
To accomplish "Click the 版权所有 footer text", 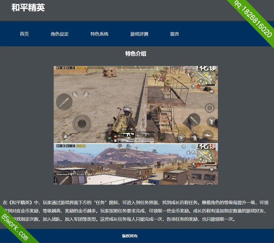I will [x=130, y=236].
